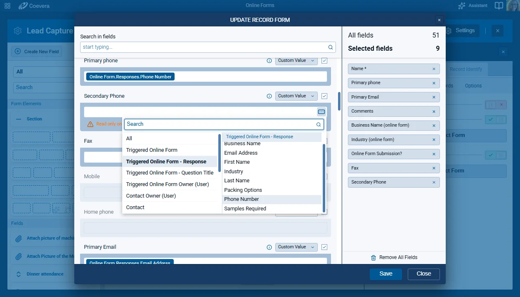Uncheck the Primary phone checkbox
Screen dimensions: 520x297
324,61
